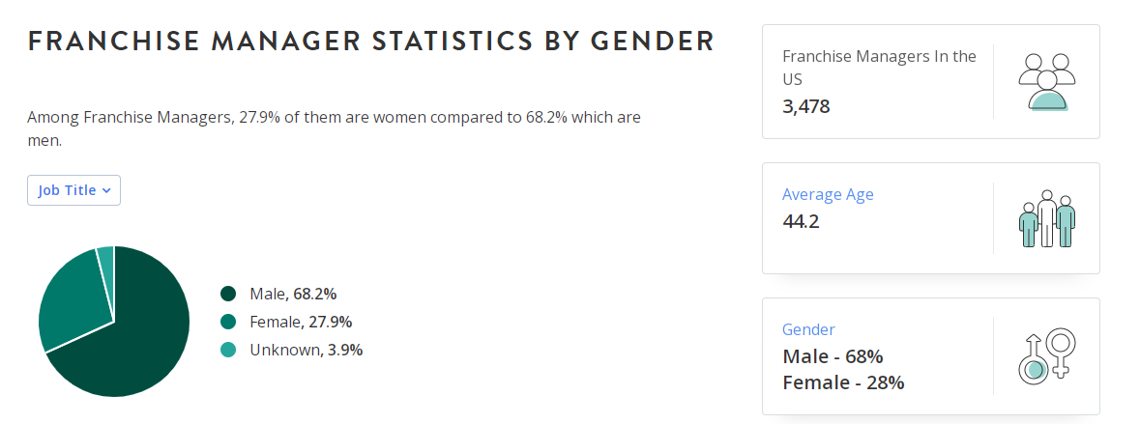Viewport: 1140px width, 424px height.
Task: Click the male and female symbols icon
Action: pos(1047,355)
